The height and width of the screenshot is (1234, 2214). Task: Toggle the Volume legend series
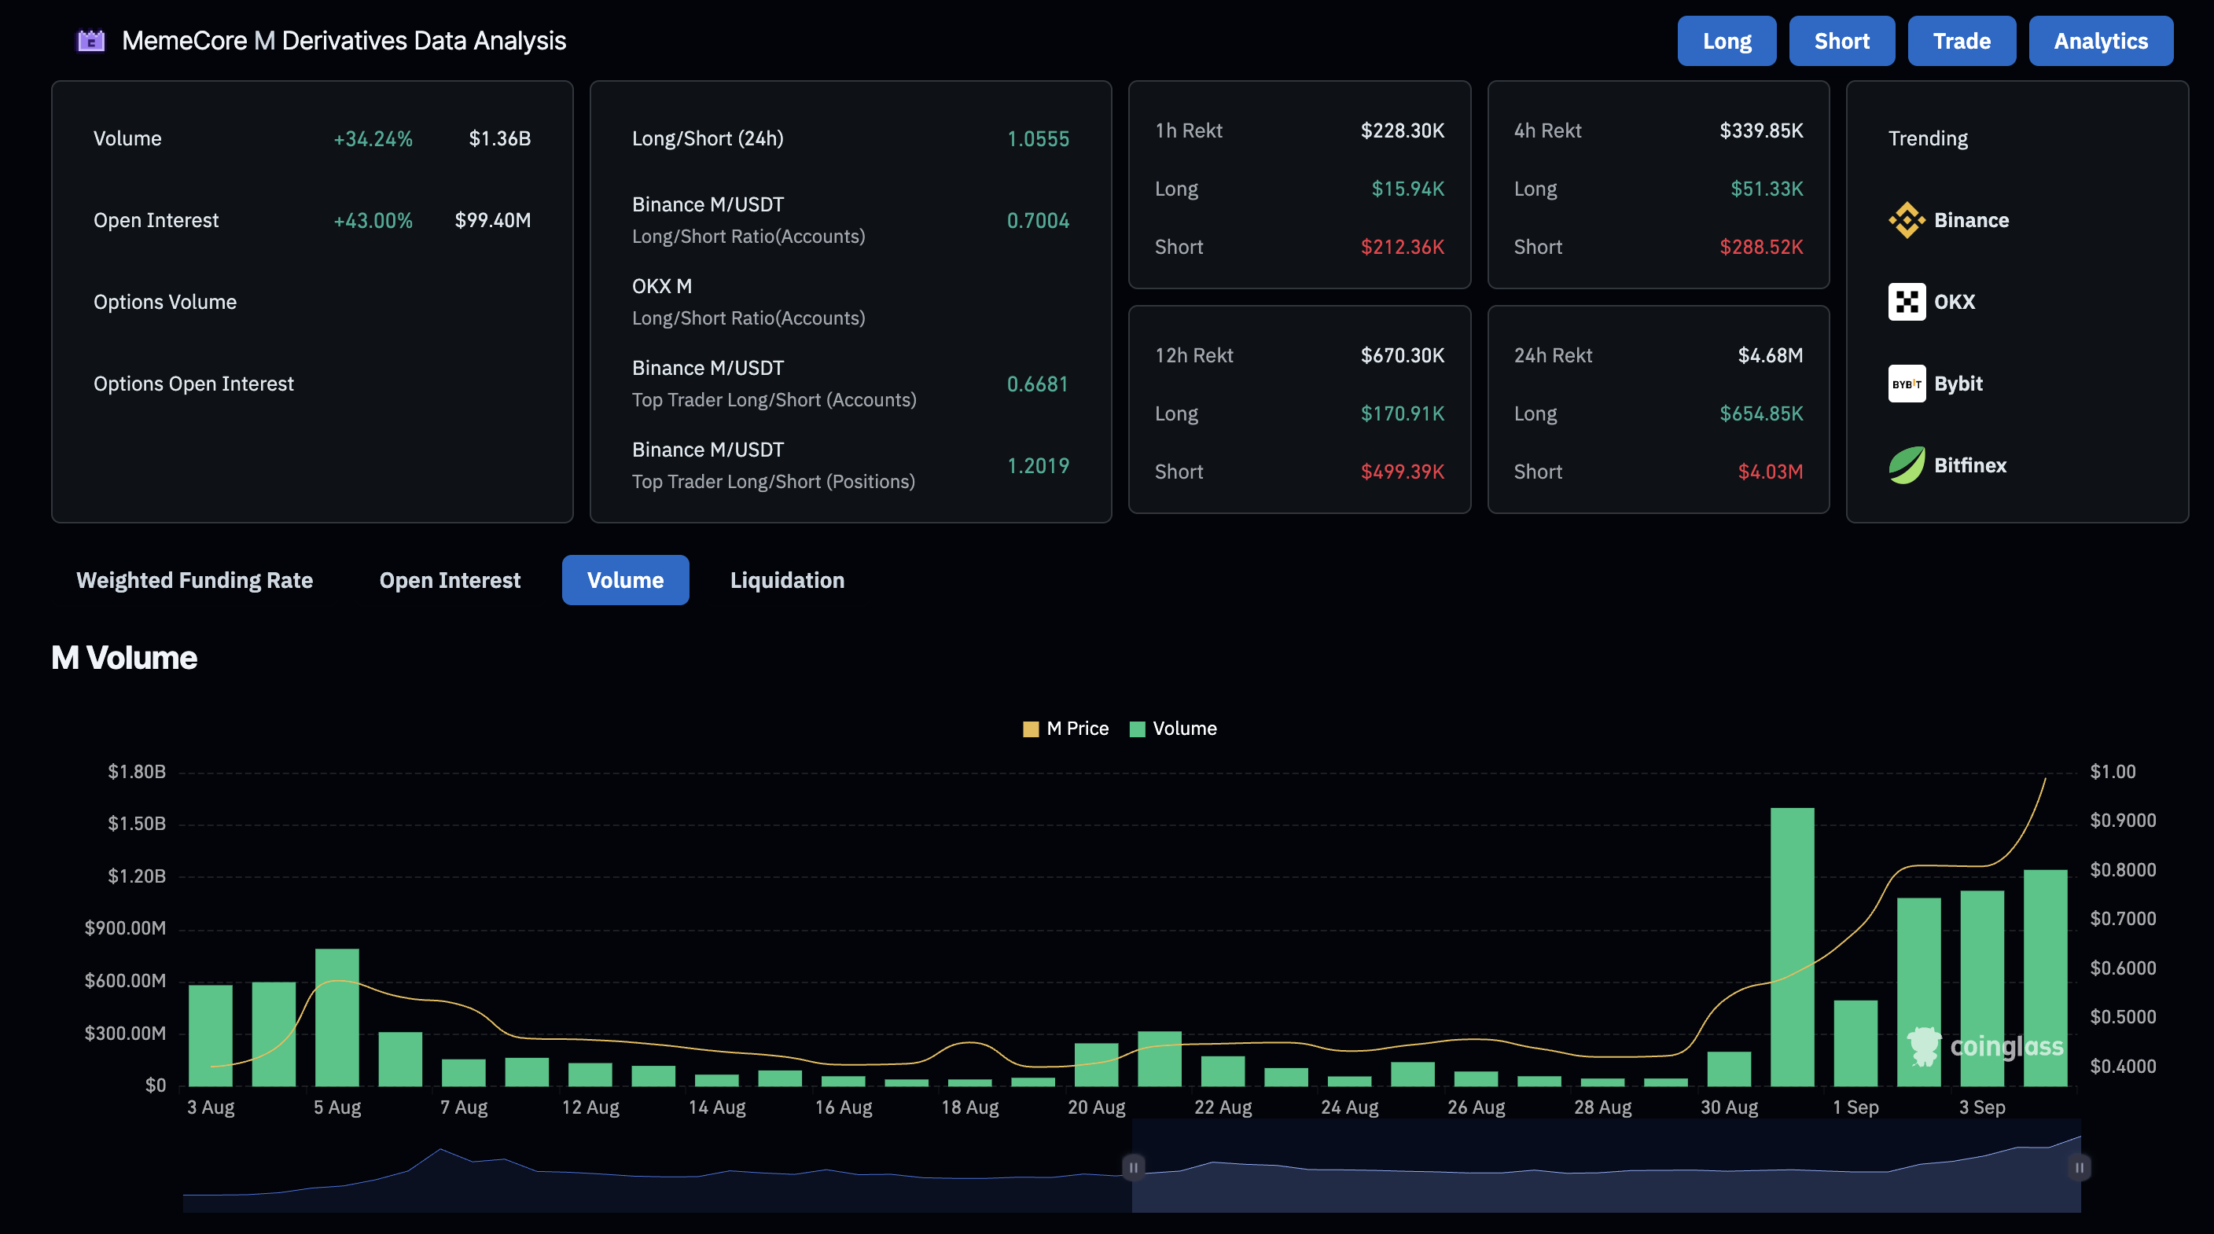pyautogui.click(x=1173, y=729)
